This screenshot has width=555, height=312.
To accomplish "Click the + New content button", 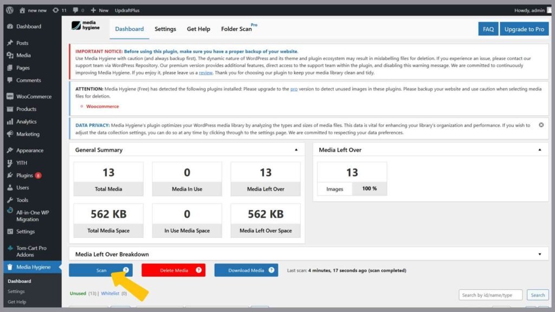I will pos(100,10).
